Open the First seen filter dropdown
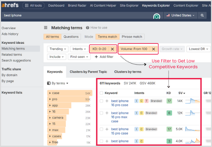 tap(79, 57)
